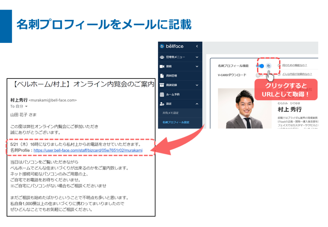The height and width of the screenshot is (227, 328).
Task: Open 共有メモ設定 in the sidebar
Action: [171, 113]
